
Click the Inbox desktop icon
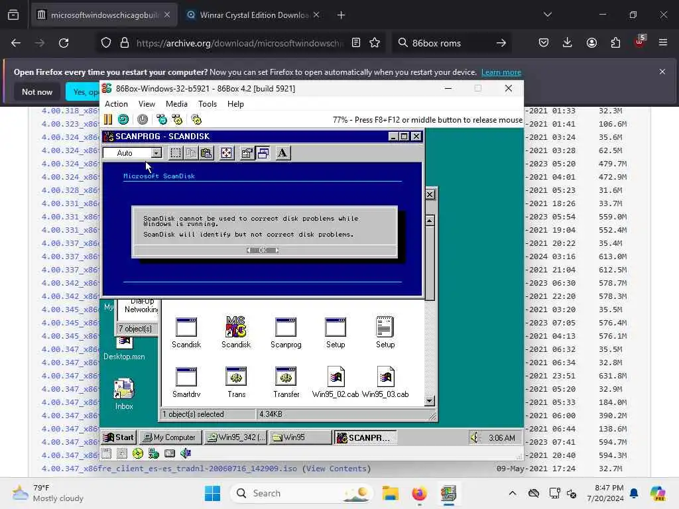[124, 394]
